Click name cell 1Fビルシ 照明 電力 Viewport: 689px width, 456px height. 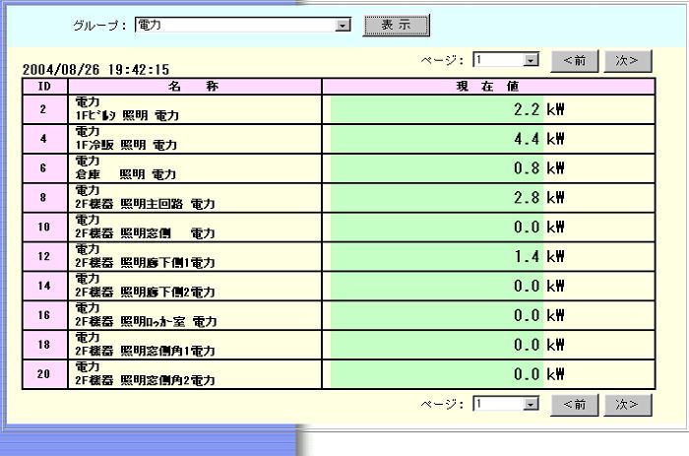[195, 109]
